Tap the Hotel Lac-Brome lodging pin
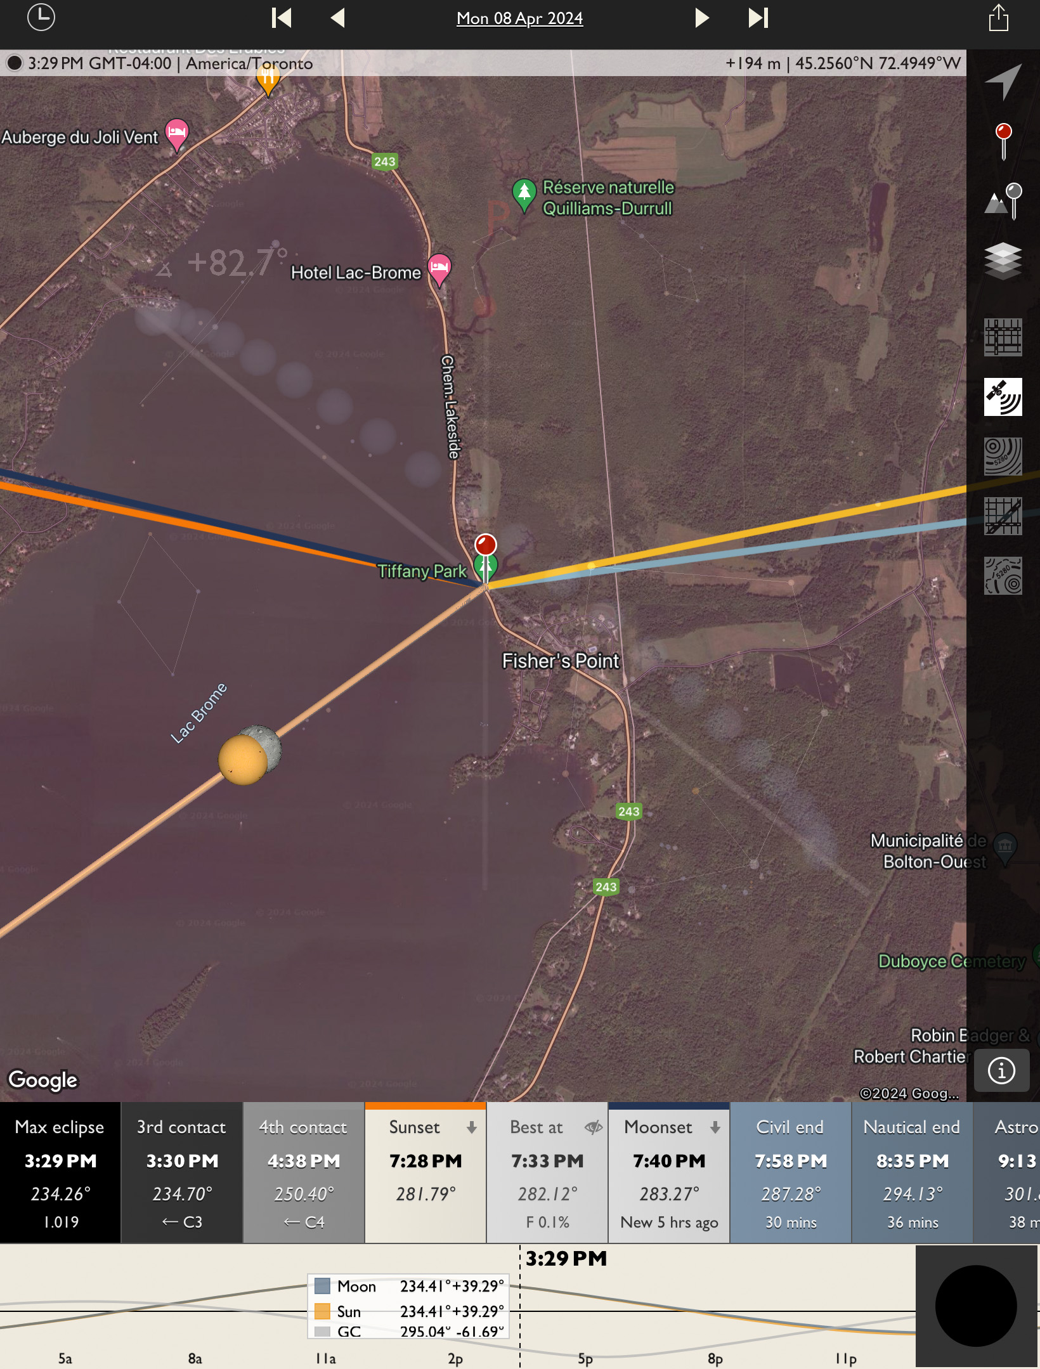Viewport: 1040px width, 1369px height. click(x=439, y=268)
